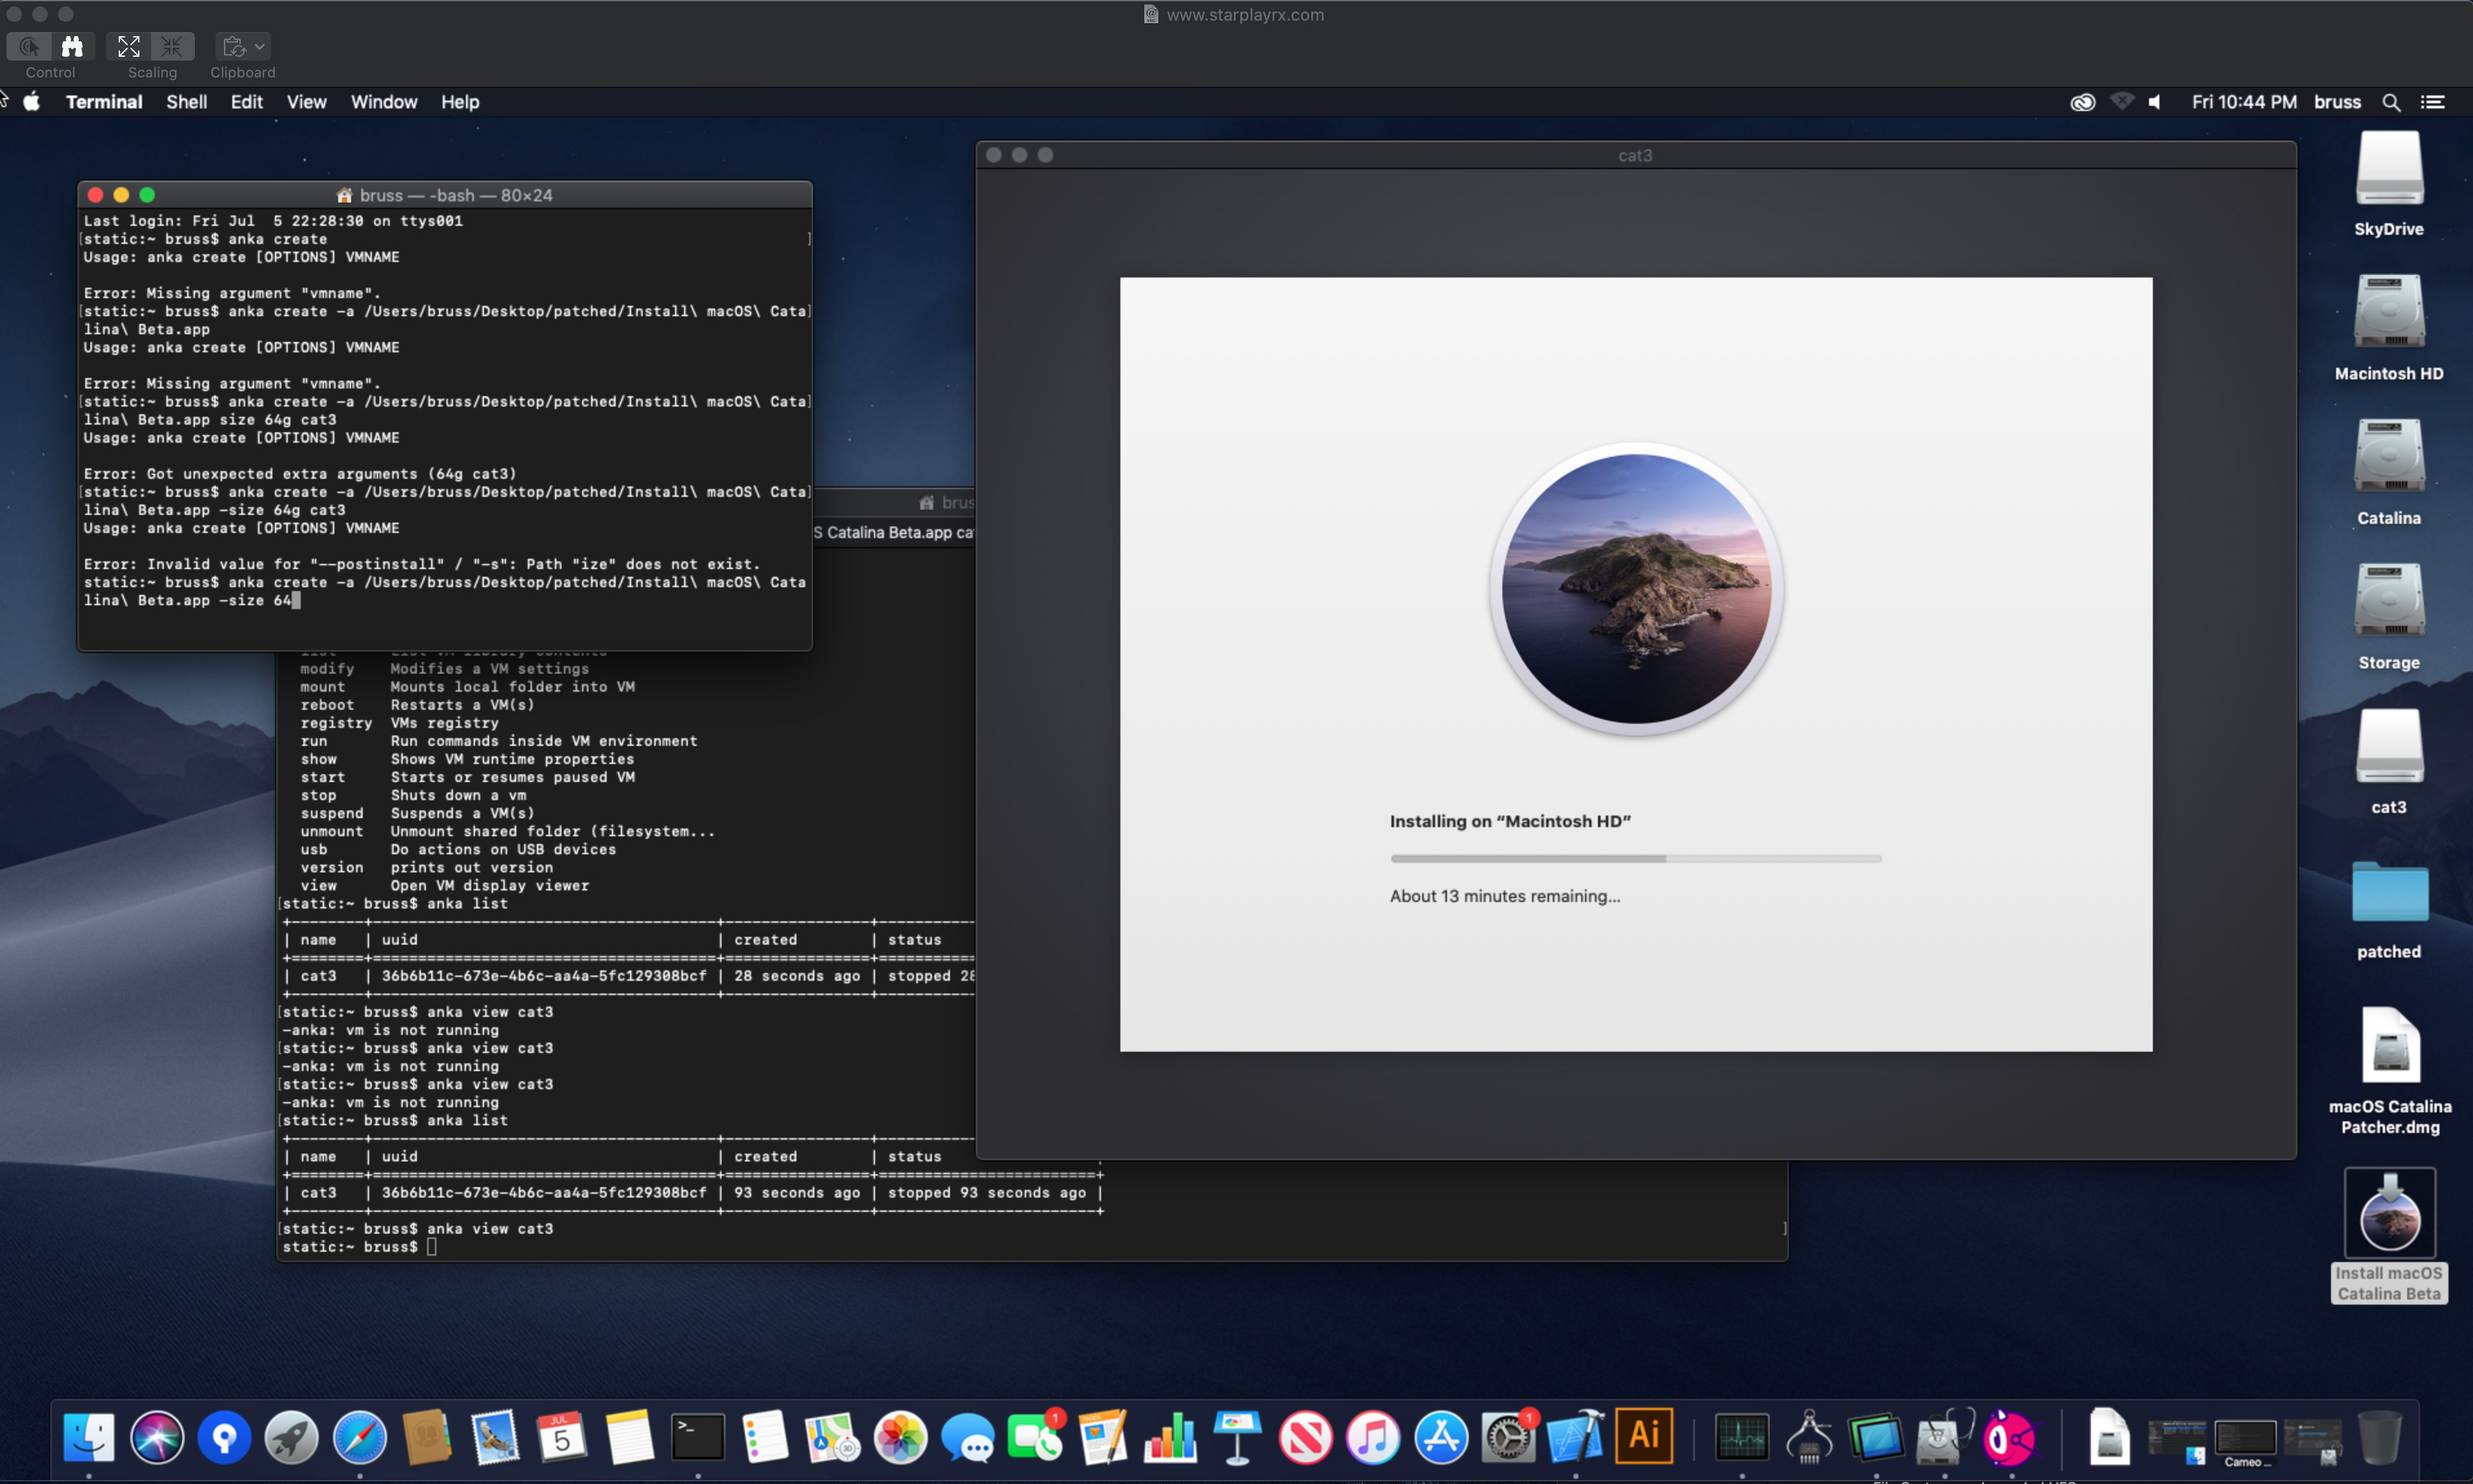2473x1484 pixels.
Task: Open Messages from the Dock
Action: 968,1438
